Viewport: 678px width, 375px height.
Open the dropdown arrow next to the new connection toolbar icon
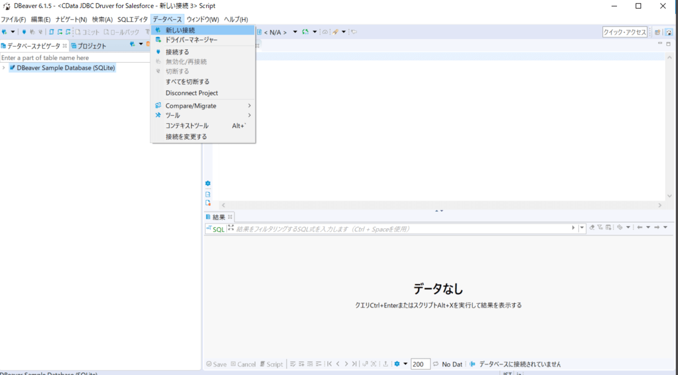12,32
